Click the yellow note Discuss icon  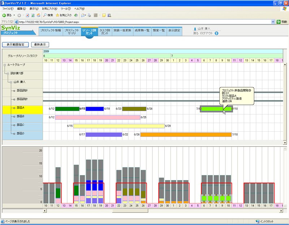click(104, 15)
